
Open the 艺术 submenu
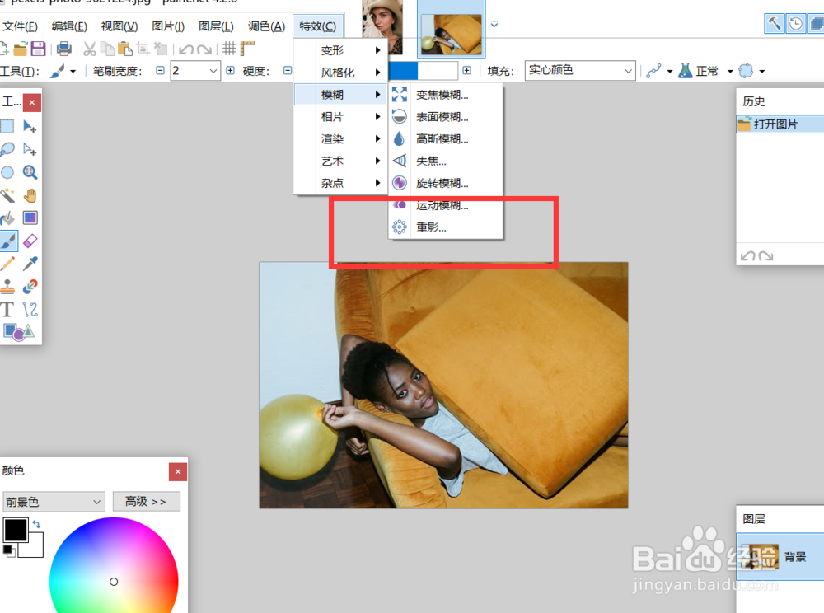(x=340, y=161)
